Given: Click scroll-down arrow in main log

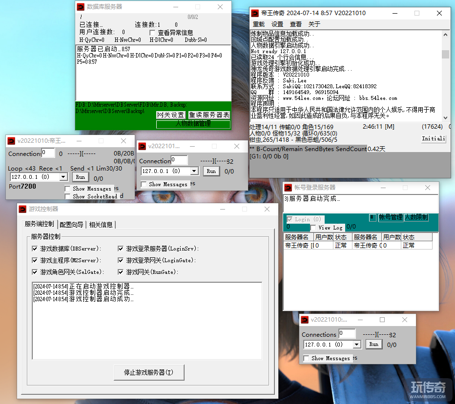Looking at the screenshot, I should 445,117.
